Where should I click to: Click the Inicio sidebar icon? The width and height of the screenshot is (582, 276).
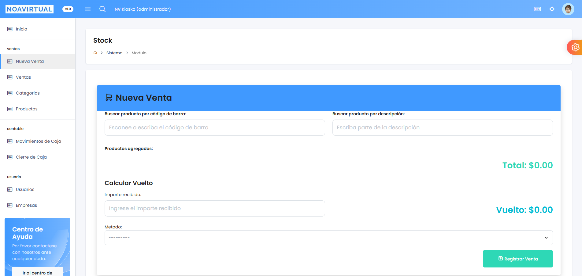pos(10,29)
